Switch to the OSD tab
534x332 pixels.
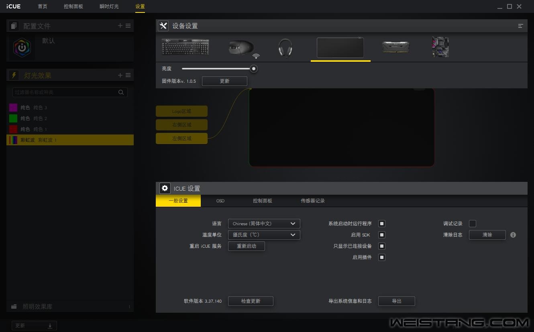220,201
